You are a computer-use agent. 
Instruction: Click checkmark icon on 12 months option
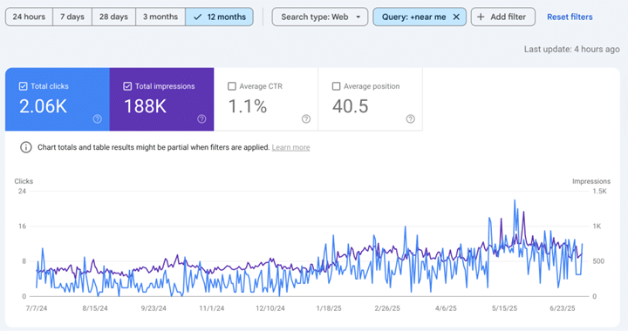[197, 17]
